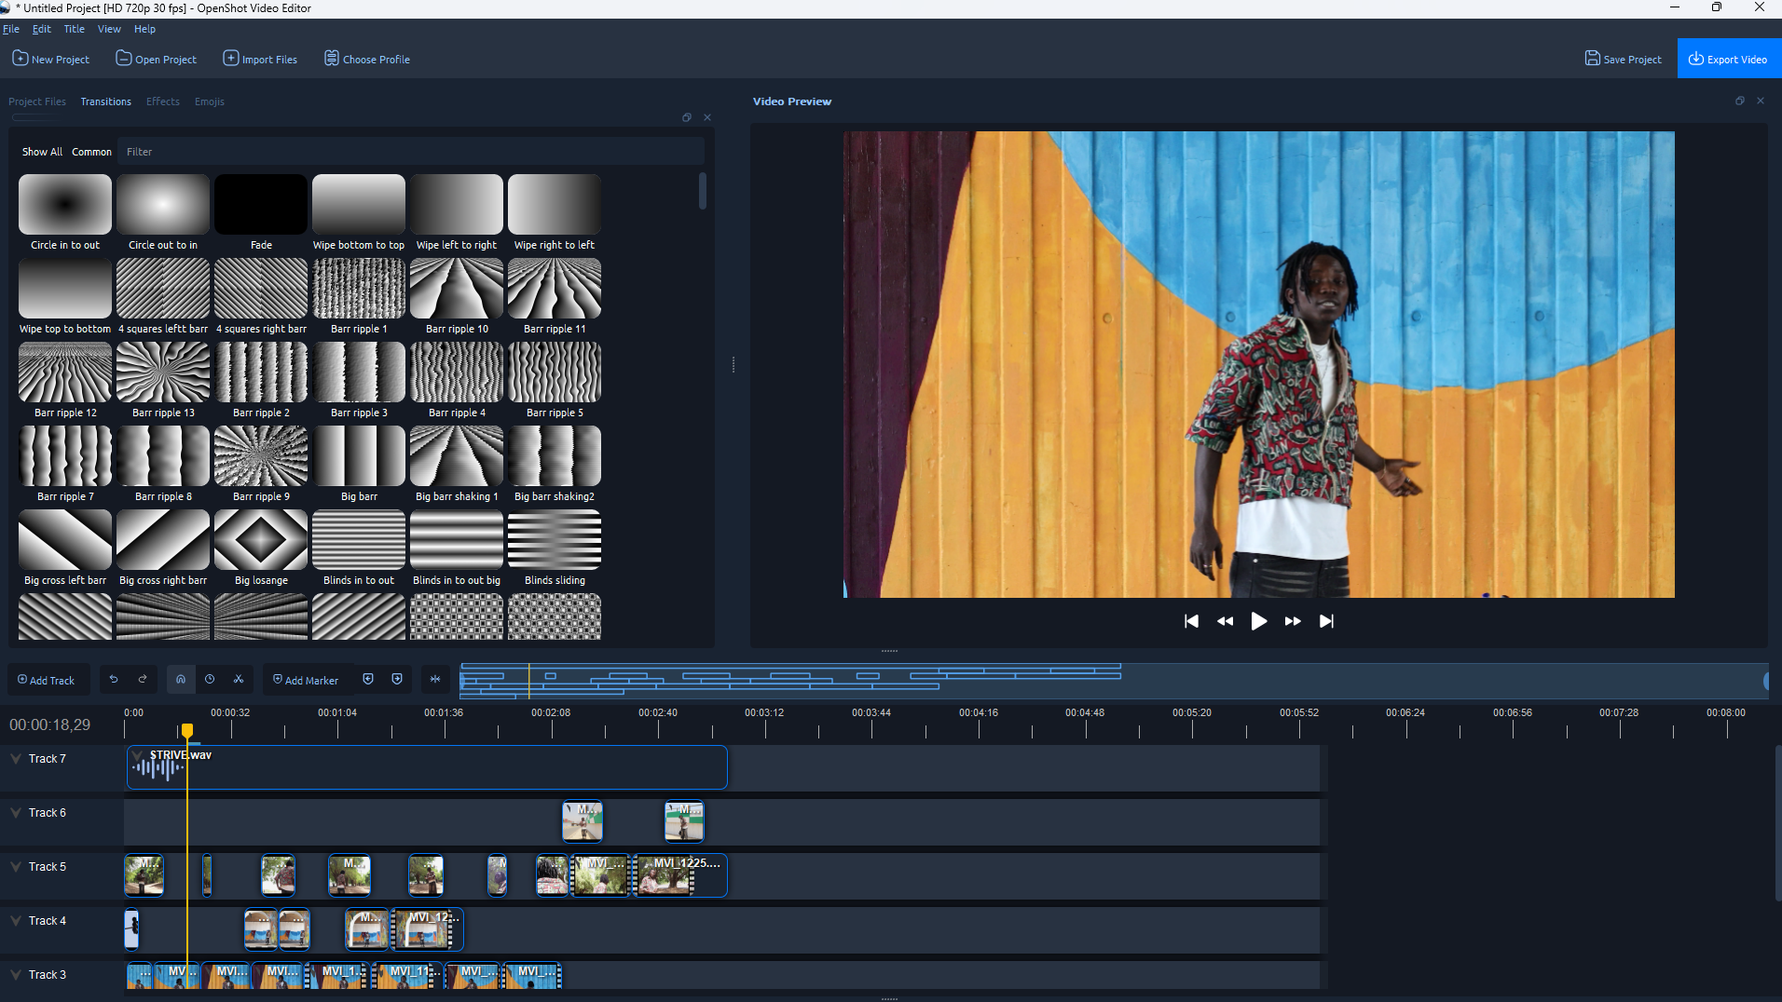Toggle the snapping magnet button

tap(181, 680)
